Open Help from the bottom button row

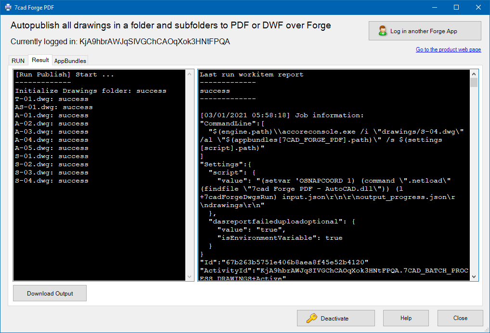406,318
